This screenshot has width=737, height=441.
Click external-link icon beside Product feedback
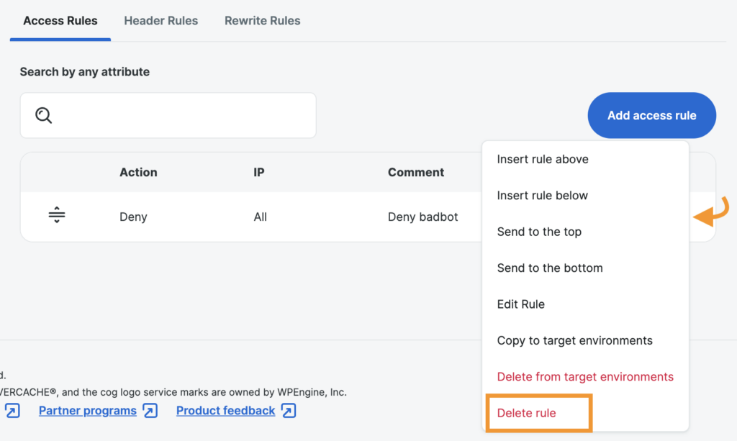289,411
